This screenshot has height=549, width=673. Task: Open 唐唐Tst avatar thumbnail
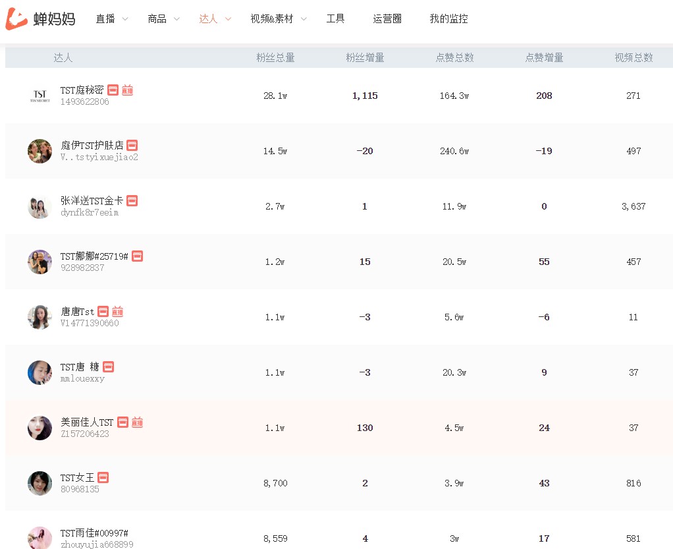pyautogui.click(x=40, y=317)
